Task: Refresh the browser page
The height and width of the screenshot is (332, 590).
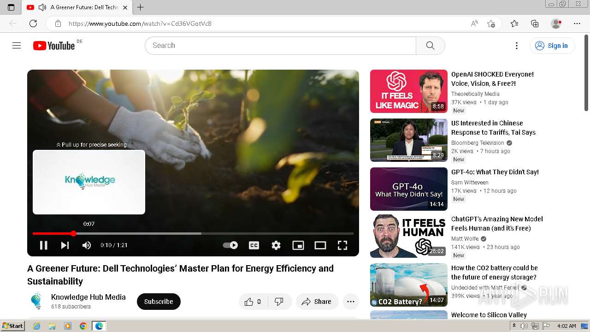Action: 33,24
